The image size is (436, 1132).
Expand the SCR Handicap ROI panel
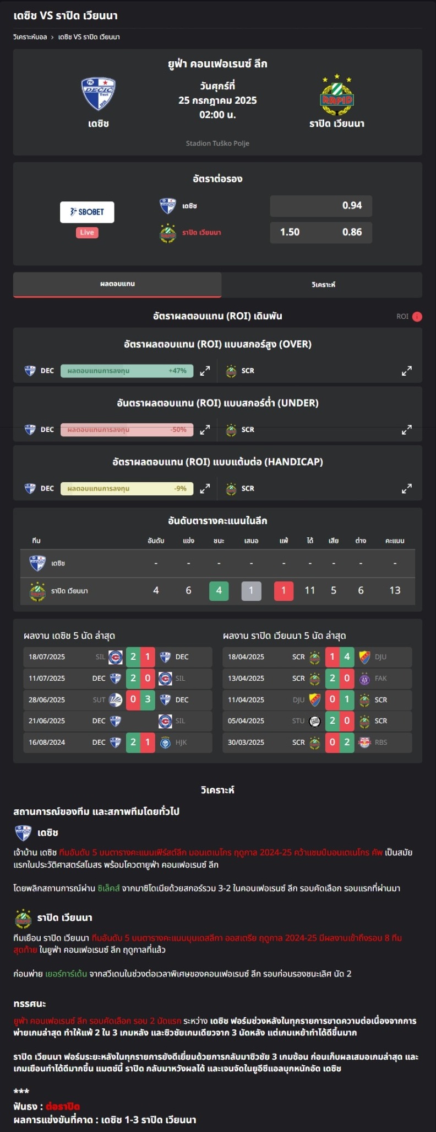(x=407, y=489)
